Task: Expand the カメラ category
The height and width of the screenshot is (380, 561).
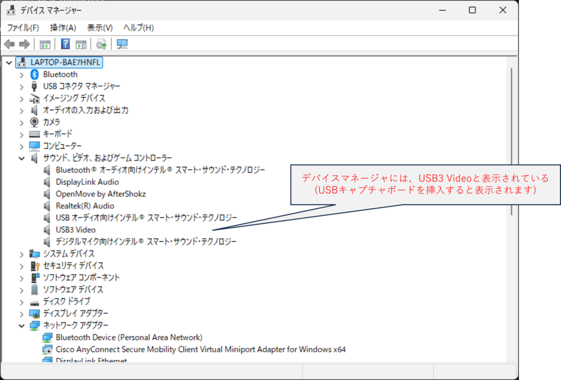Action: point(21,122)
